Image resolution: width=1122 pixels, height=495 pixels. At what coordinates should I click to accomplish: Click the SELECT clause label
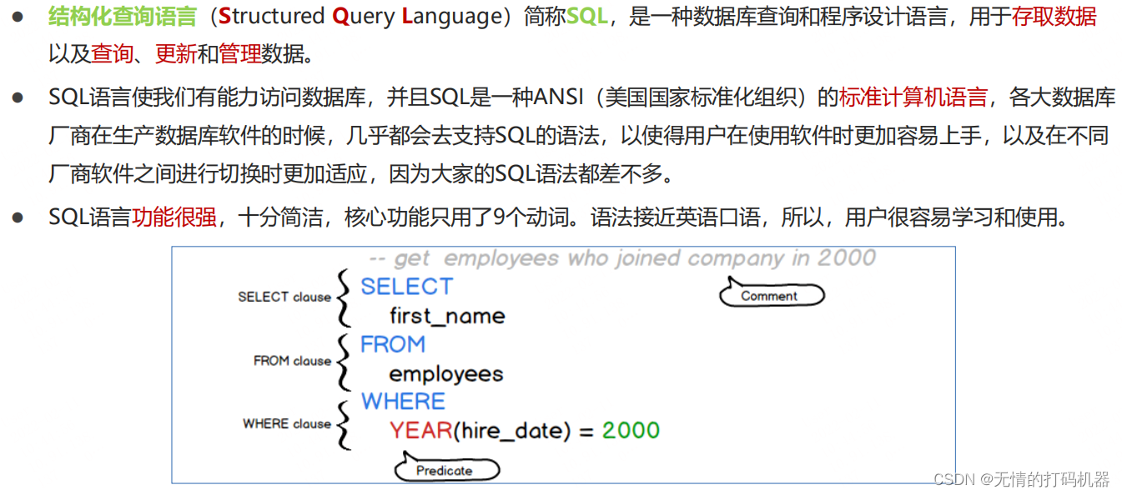[x=284, y=297]
